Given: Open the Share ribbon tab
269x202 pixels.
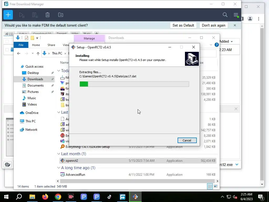Looking at the screenshot, I should coord(51,45).
